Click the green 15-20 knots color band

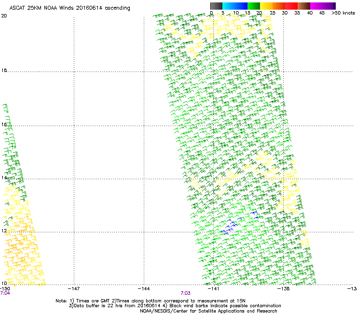pyautogui.click(x=254, y=6)
